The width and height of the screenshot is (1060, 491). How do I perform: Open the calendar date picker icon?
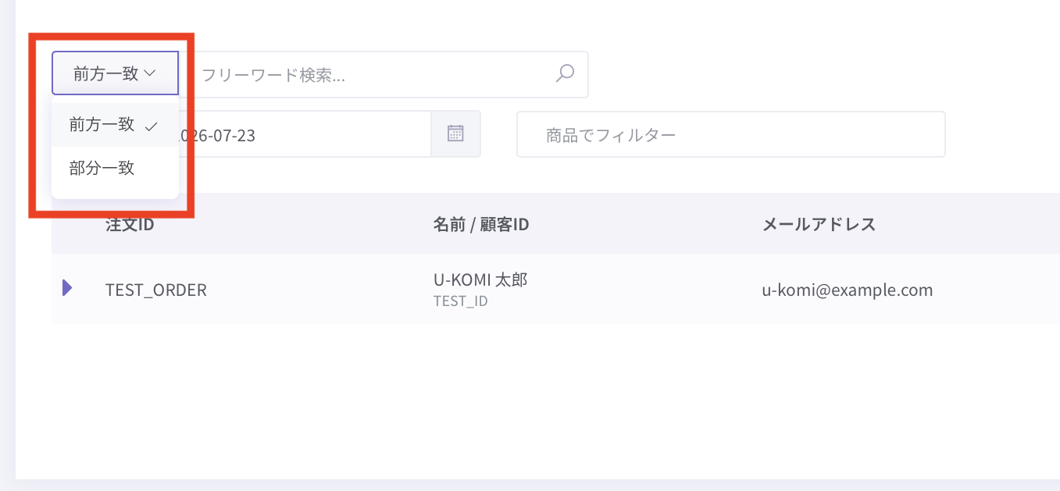coord(455,133)
